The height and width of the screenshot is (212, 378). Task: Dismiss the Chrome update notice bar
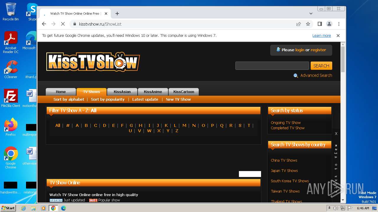[x=338, y=36]
